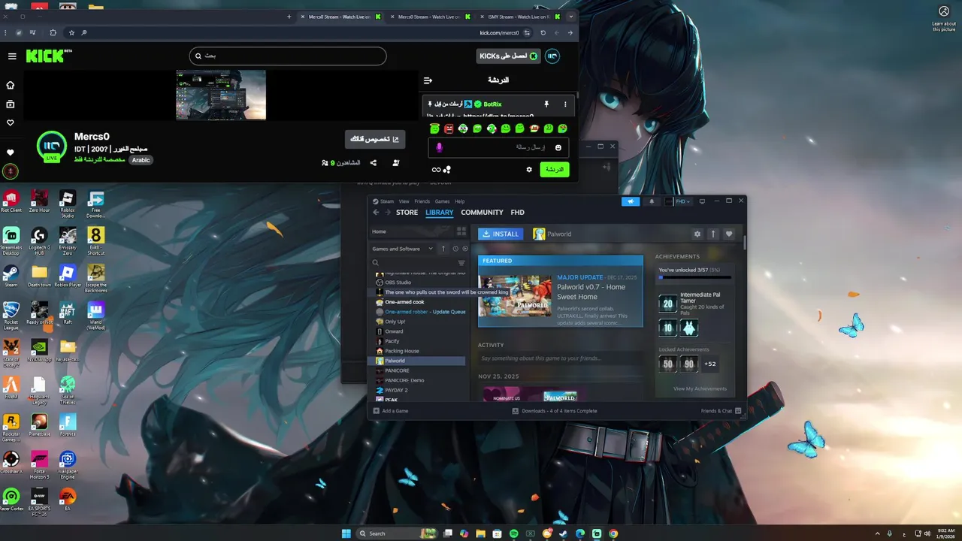
Task: Switch to ISMY Stream browser tab
Action: 522,17
